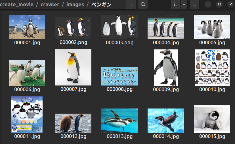The width and height of the screenshot is (235, 144).
Task: Select thumbnail of 000008.jpg species chart
Action: [119, 76]
